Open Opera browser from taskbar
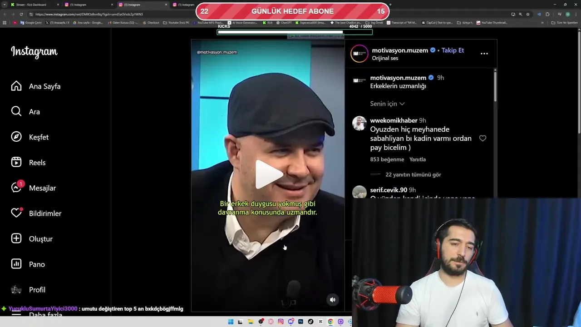Viewport: 581px width, 327px height. [271, 322]
